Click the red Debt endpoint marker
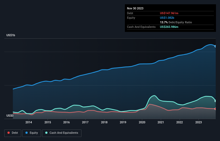The image size is (220, 141). [x=215, y=109]
